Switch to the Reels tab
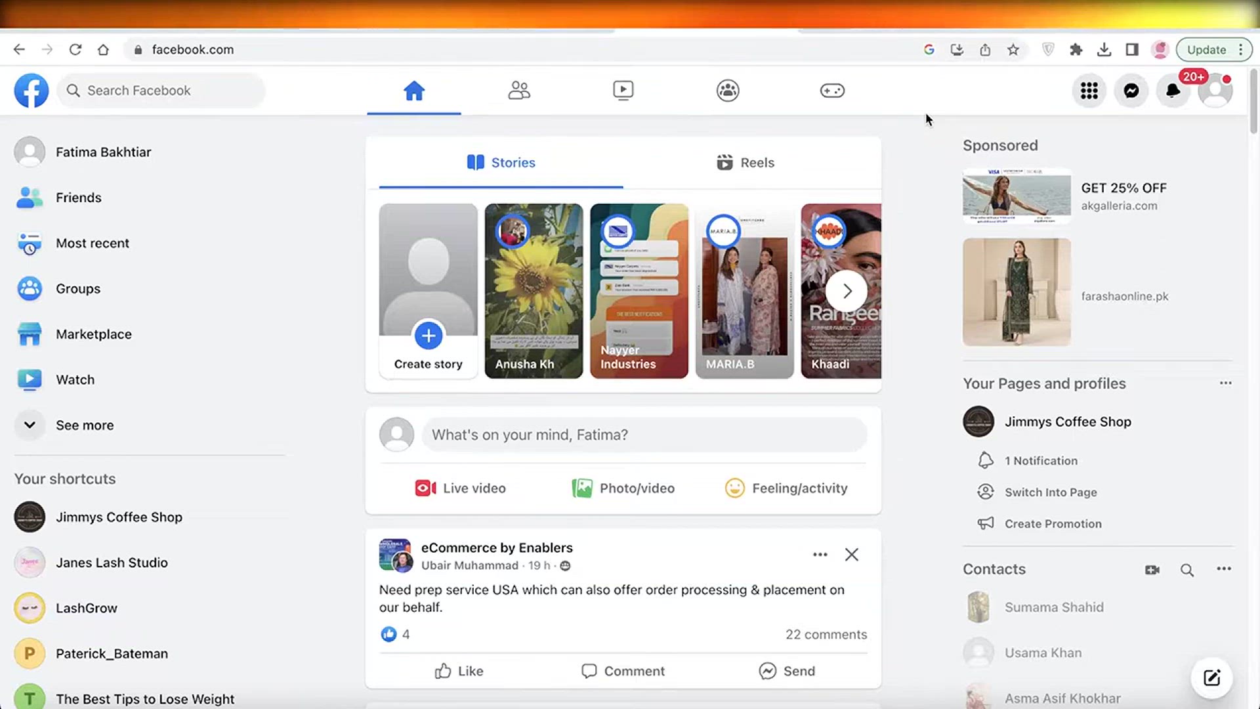The width and height of the screenshot is (1260, 709). [x=745, y=163]
